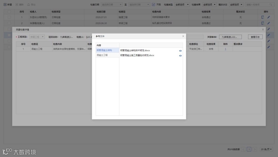Check the box for 朱厚儒 row
Image resolution: width=278 pixels, height=157 pixels.
9,23
